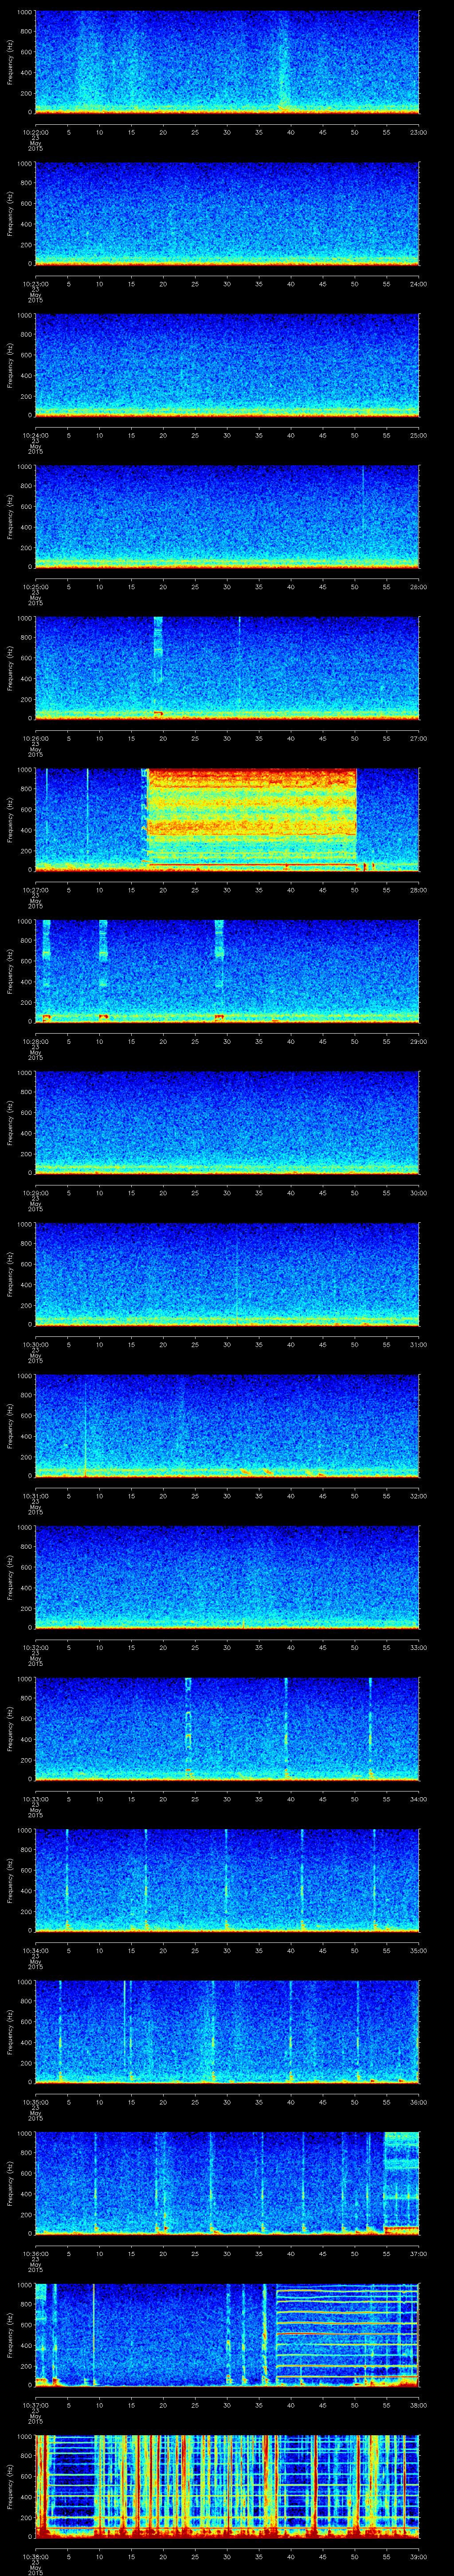Screen dimensions: 454x2576
Task: Open the 10:28:00 spectrogram with three bursts
Action: (x=227, y=972)
